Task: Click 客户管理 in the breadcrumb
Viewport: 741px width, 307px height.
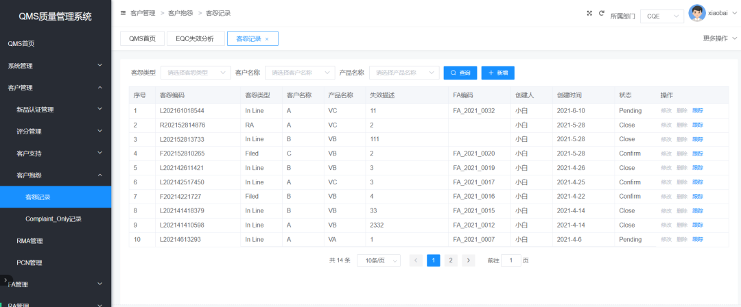Action: (x=143, y=13)
